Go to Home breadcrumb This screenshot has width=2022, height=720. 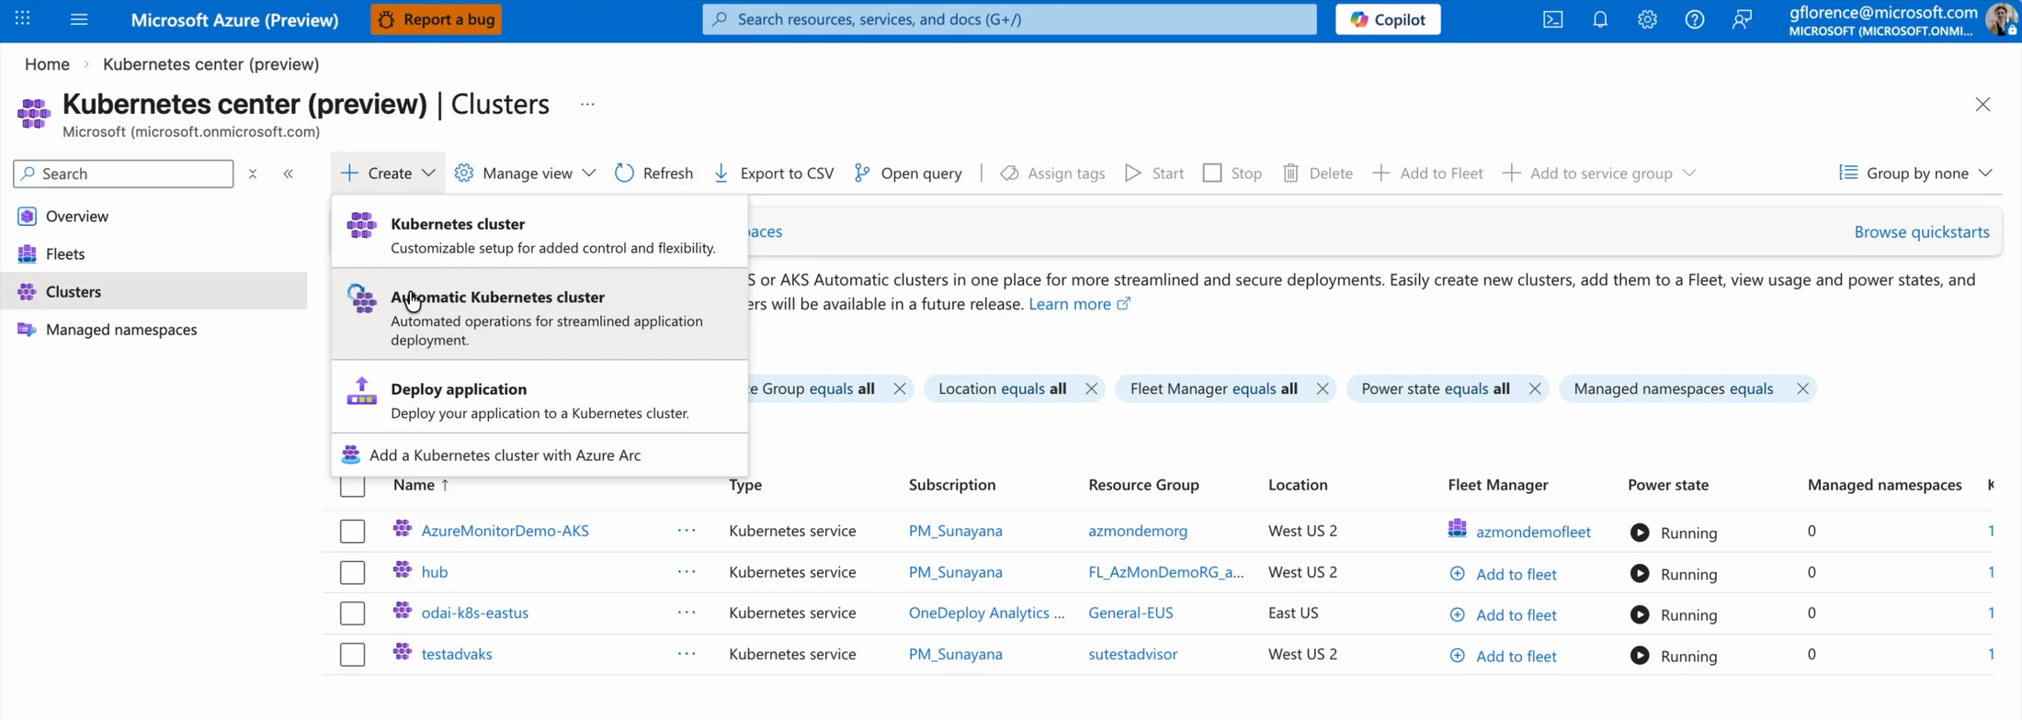click(47, 63)
